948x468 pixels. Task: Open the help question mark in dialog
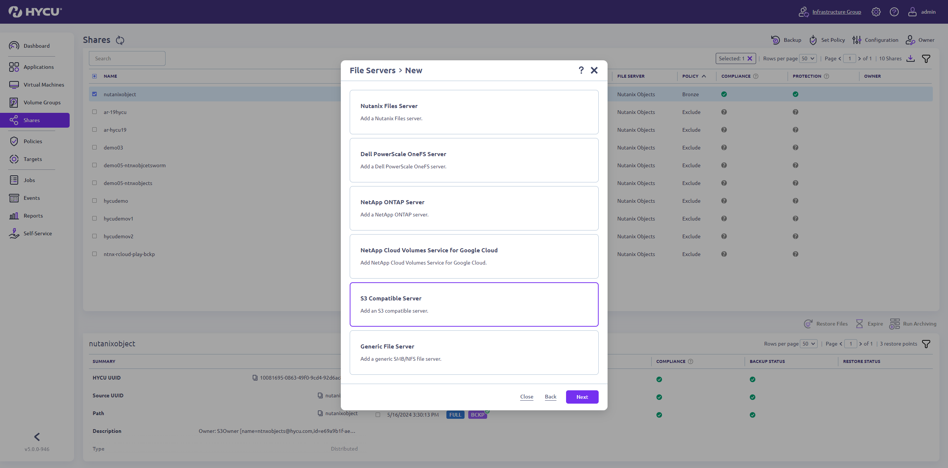tap(581, 70)
